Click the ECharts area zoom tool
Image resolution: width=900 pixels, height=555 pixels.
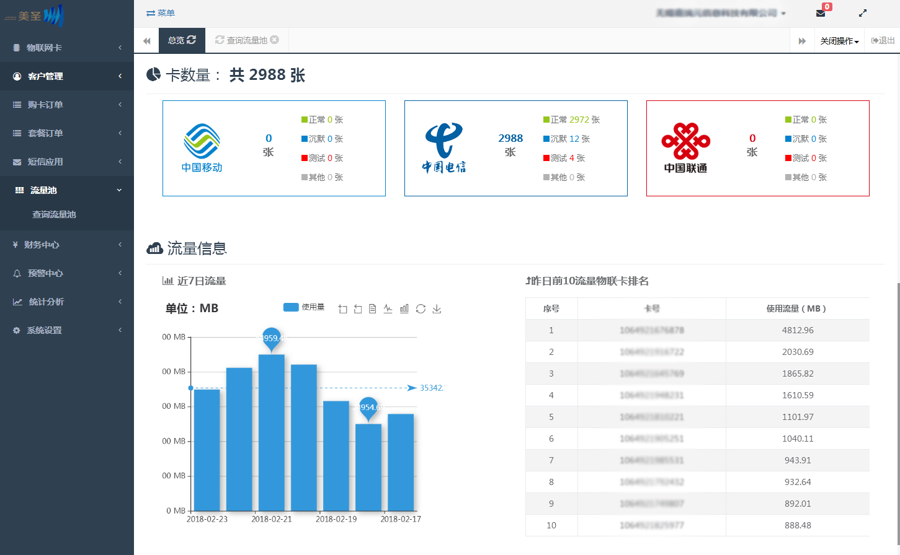pos(342,309)
